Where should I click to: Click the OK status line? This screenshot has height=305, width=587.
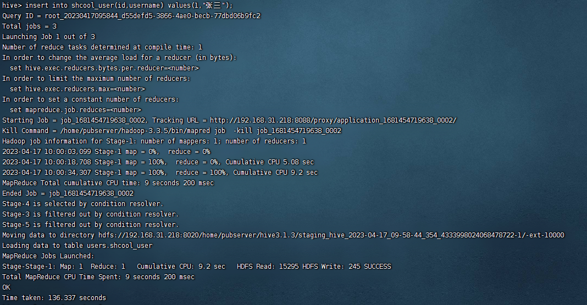point(6,287)
